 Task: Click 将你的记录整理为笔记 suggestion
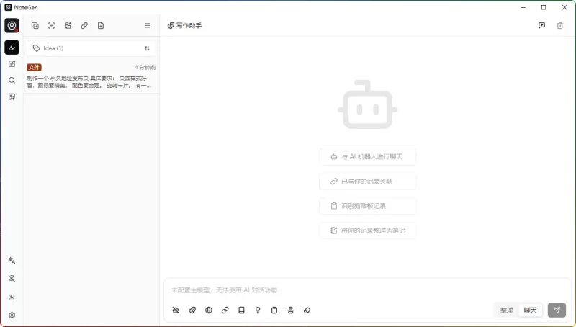pyautogui.click(x=367, y=230)
